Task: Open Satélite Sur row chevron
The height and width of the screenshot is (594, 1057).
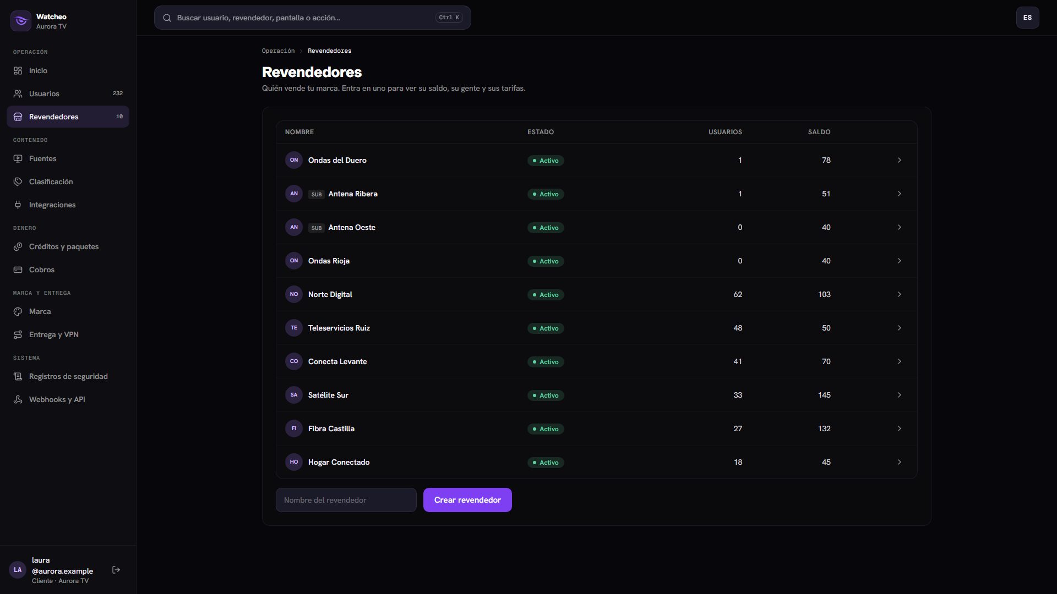Action: tap(899, 395)
